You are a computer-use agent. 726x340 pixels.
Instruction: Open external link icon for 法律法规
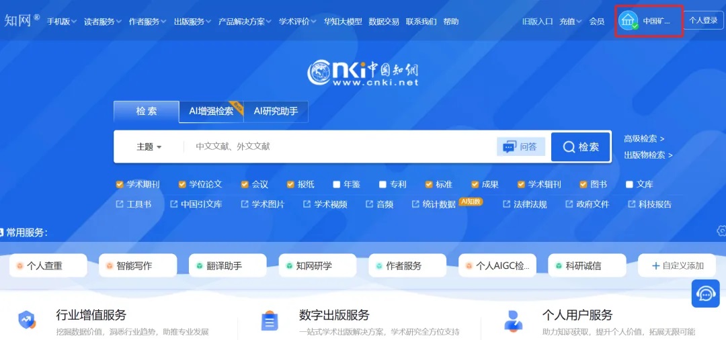(x=506, y=204)
